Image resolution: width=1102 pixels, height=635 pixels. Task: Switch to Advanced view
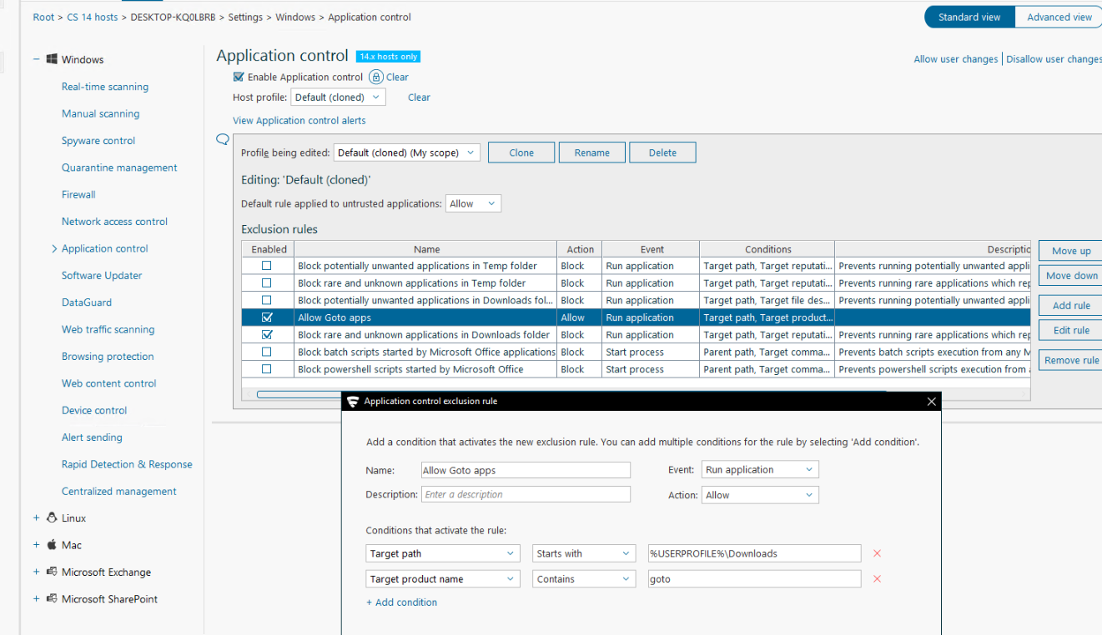(x=1059, y=17)
